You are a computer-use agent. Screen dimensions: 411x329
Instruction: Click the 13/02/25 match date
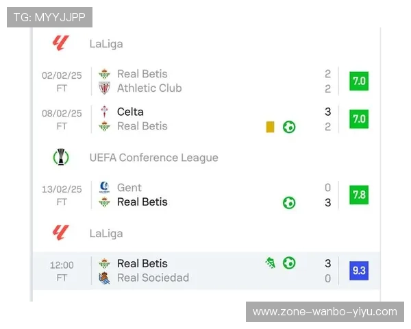point(62,188)
